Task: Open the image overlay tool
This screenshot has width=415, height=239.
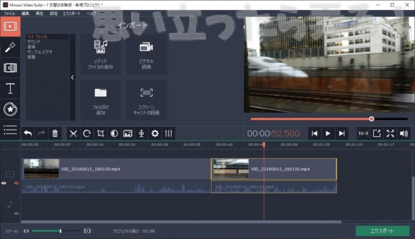Action: tap(128, 133)
